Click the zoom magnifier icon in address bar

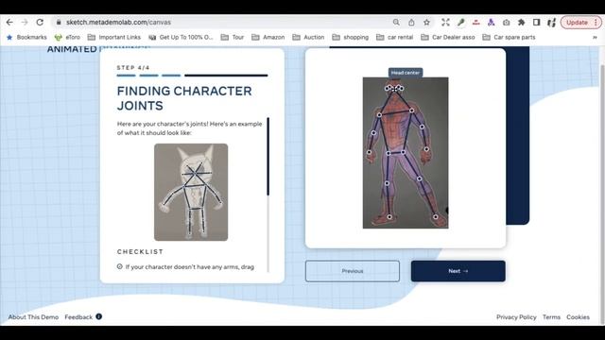[x=396, y=23]
